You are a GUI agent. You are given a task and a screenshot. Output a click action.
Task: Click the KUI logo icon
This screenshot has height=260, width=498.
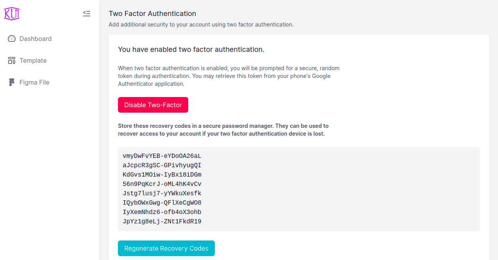12,14
